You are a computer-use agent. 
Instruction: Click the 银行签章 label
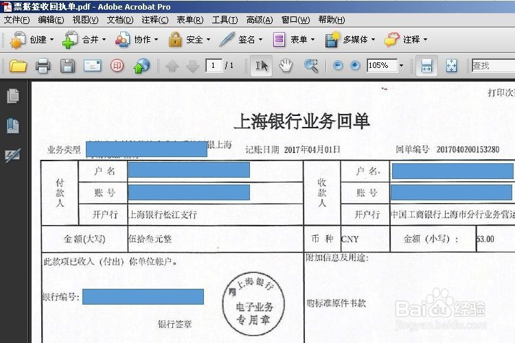174,324
